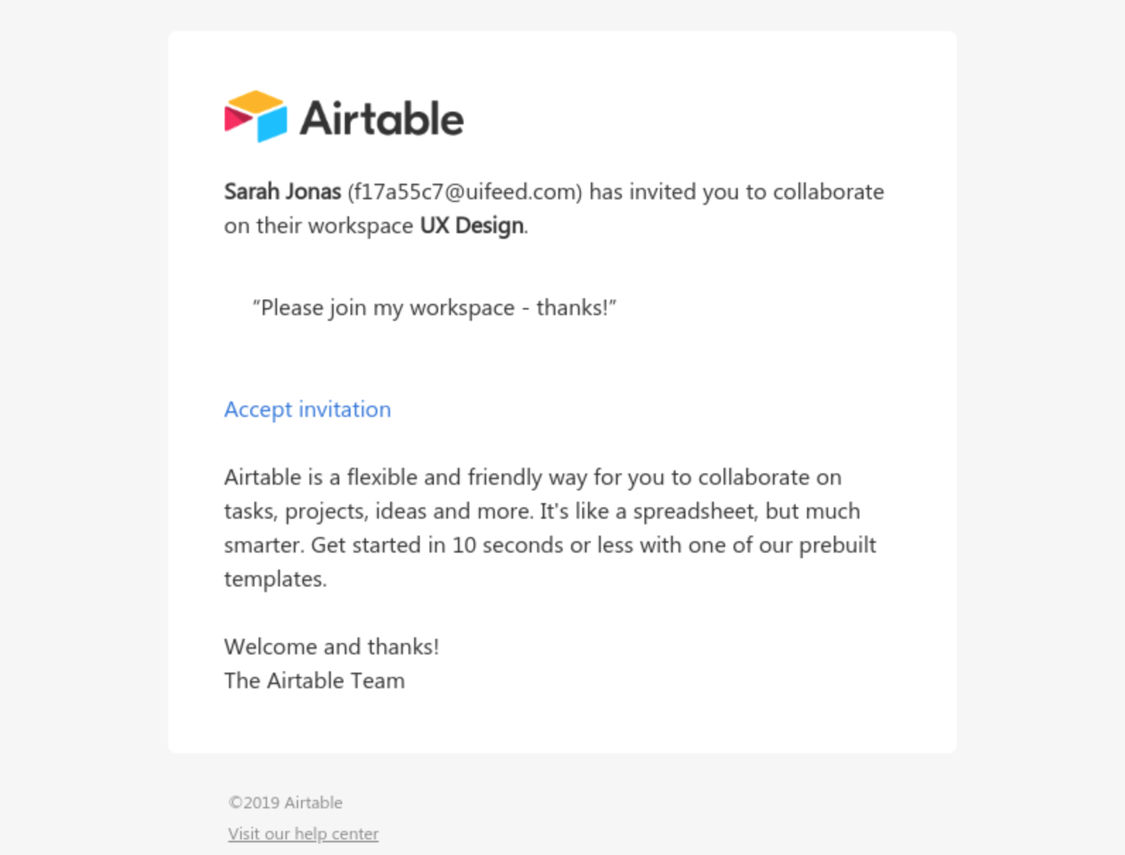1125x855 pixels.
Task: Open the Accept invitation link
Action: 307,409
